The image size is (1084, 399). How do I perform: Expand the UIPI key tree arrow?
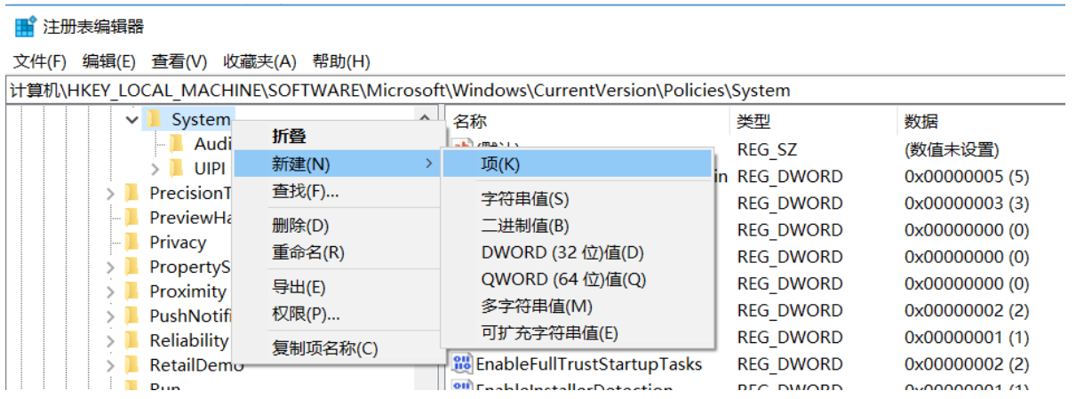[155, 168]
